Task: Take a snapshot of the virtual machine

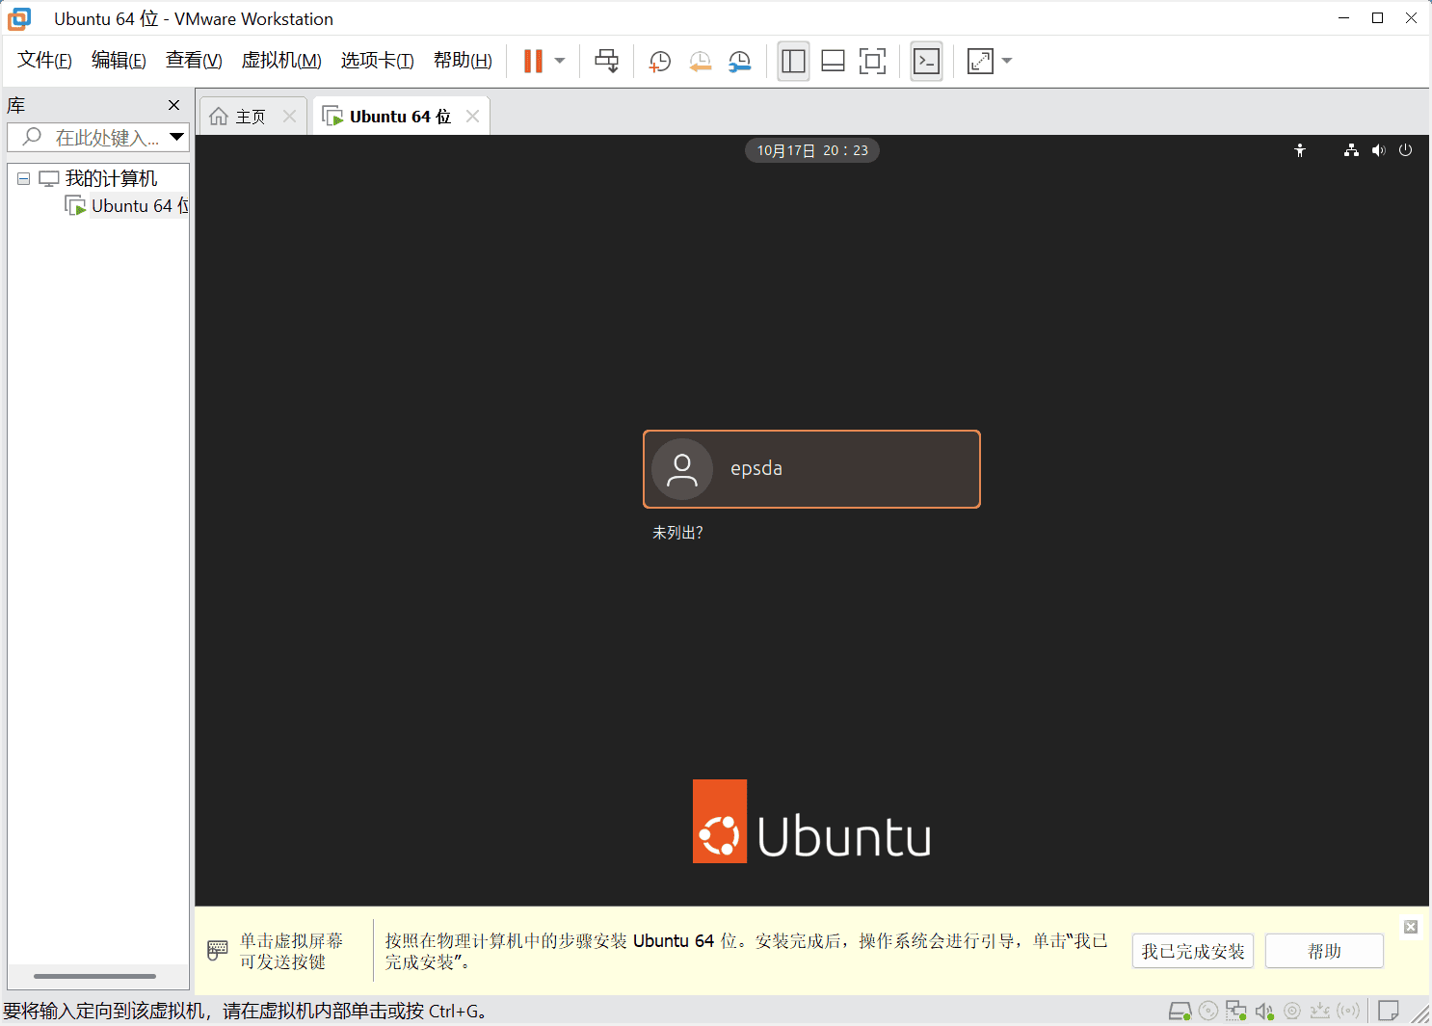Action: pos(660,62)
